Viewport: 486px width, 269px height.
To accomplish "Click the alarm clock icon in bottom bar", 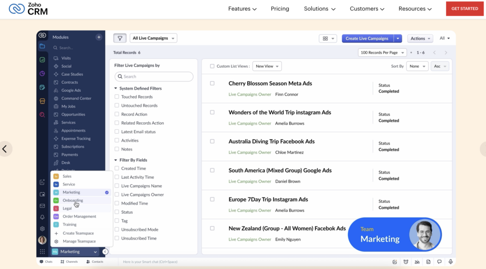I will 406,262.
